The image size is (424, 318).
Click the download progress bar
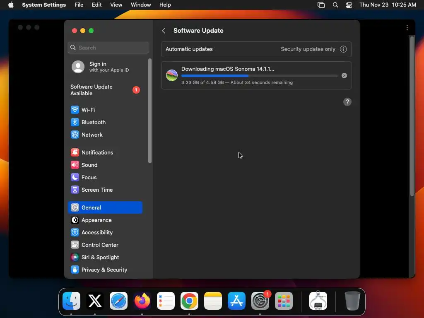(260, 76)
